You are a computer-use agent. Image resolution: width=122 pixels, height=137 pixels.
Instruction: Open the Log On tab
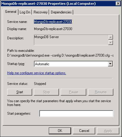[x=25, y=12]
